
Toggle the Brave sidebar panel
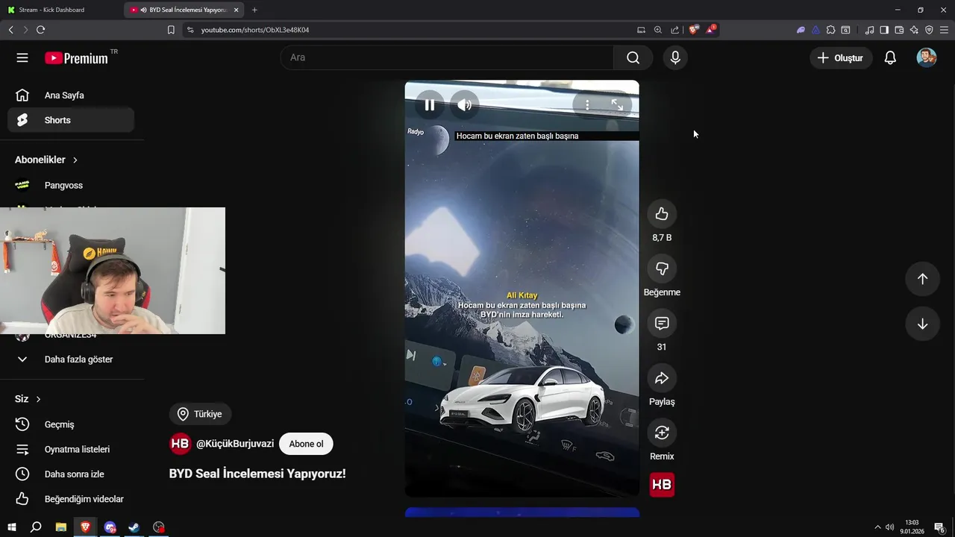pyautogui.click(x=884, y=30)
